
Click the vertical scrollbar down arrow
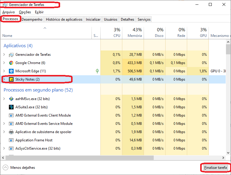point(228,153)
